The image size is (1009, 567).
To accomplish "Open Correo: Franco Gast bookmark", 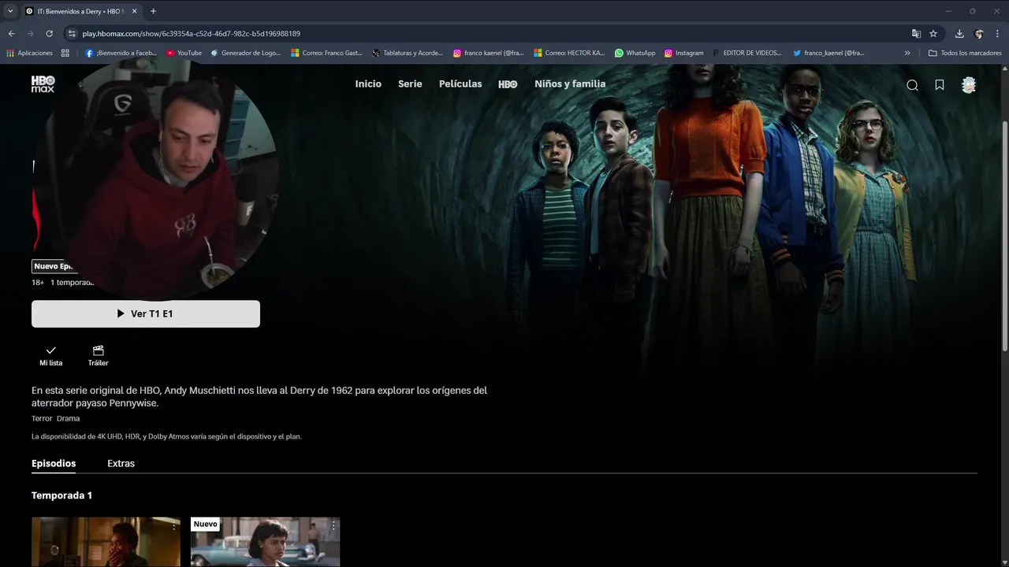I will tap(326, 53).
